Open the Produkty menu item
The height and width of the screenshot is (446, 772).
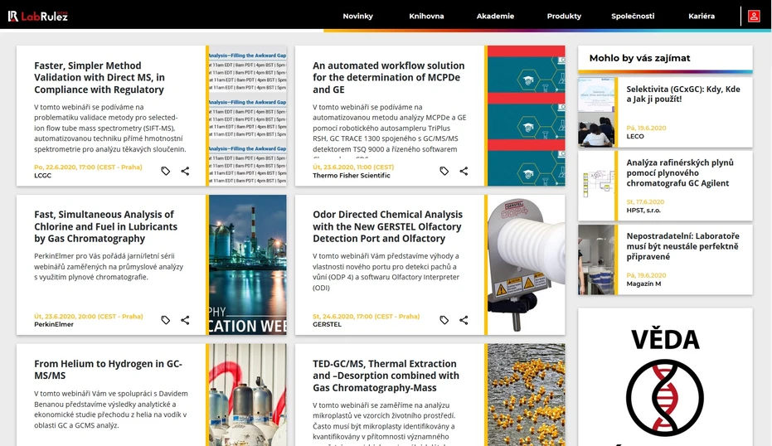(564, 16)
